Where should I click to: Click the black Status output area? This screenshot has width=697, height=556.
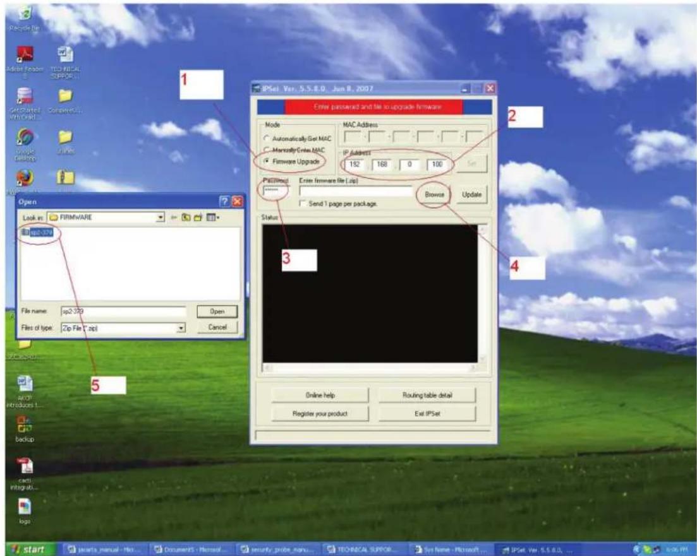click(370, 293)
